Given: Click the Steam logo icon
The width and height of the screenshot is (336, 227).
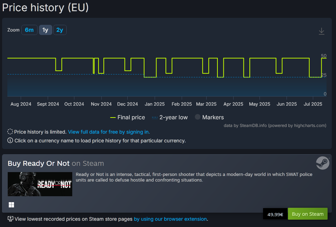Looking at the screenshot, I should pyautogui.click(x=323, y=163).
